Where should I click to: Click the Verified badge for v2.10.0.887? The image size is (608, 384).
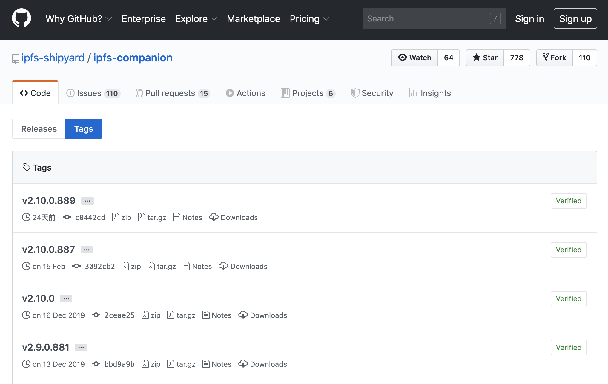pyautogui.click(x=569, y=250)
